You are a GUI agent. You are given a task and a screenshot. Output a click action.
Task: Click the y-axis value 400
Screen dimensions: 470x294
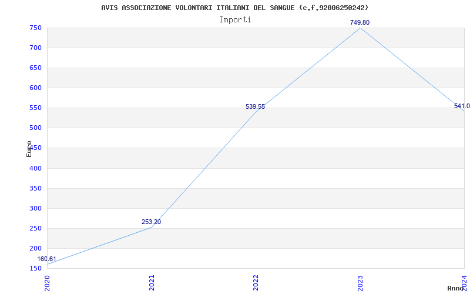[x=35, y=168]
